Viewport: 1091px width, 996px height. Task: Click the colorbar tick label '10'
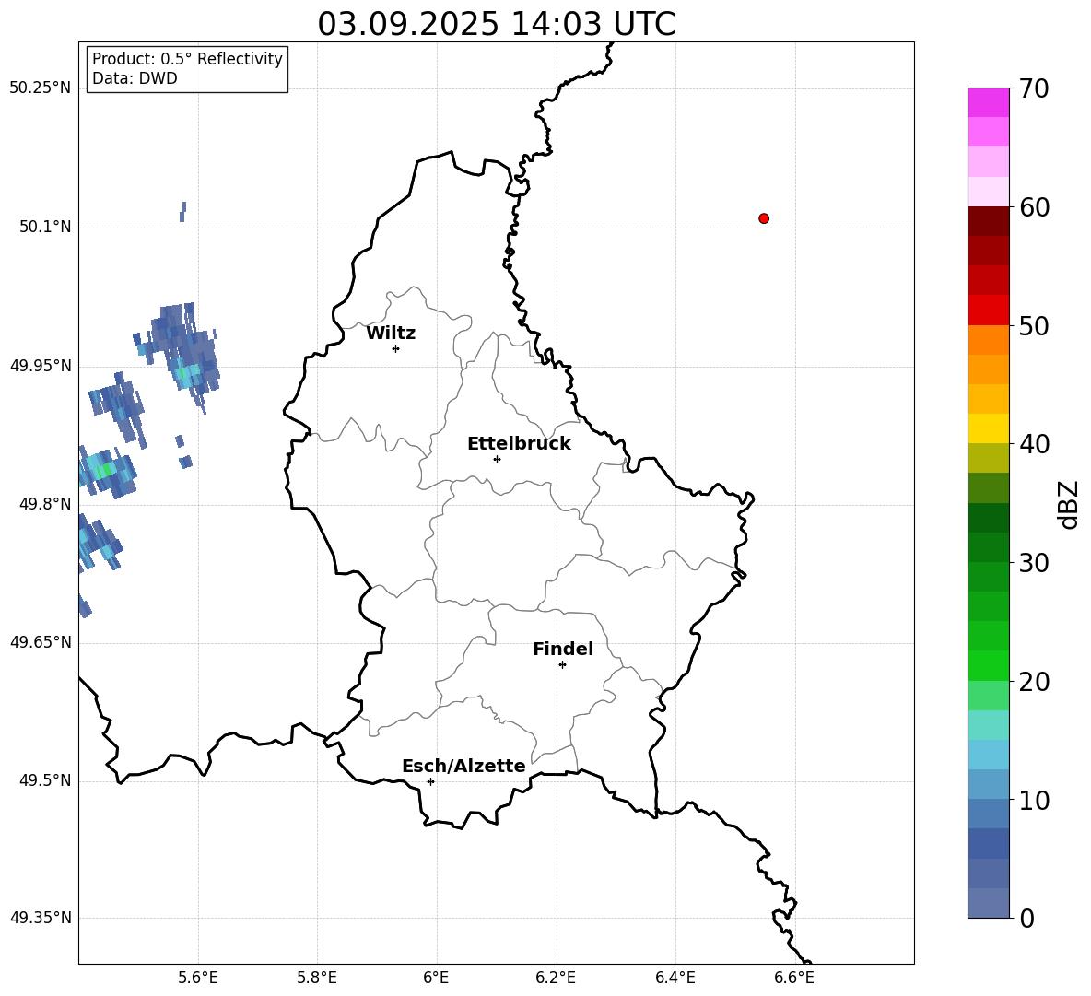pos(1034,800)
